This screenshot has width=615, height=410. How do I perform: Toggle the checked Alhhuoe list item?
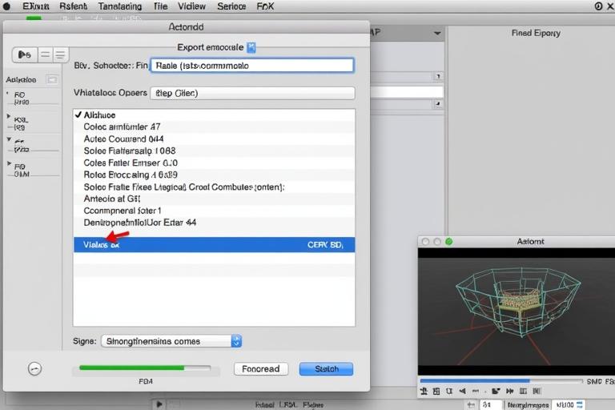(x=214, y=115)
